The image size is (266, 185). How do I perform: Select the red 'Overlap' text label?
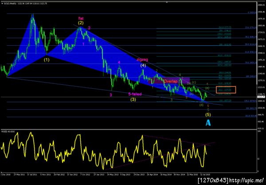171,81
